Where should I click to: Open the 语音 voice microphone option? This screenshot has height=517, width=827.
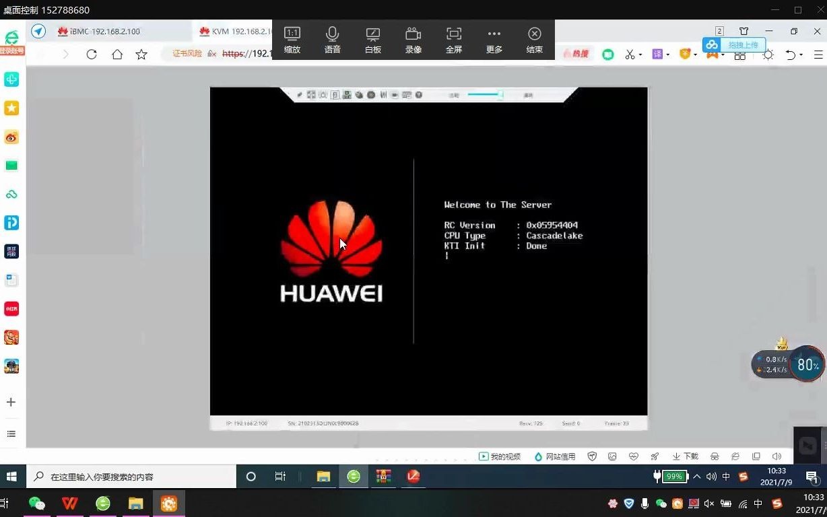[x=333, y=40]
